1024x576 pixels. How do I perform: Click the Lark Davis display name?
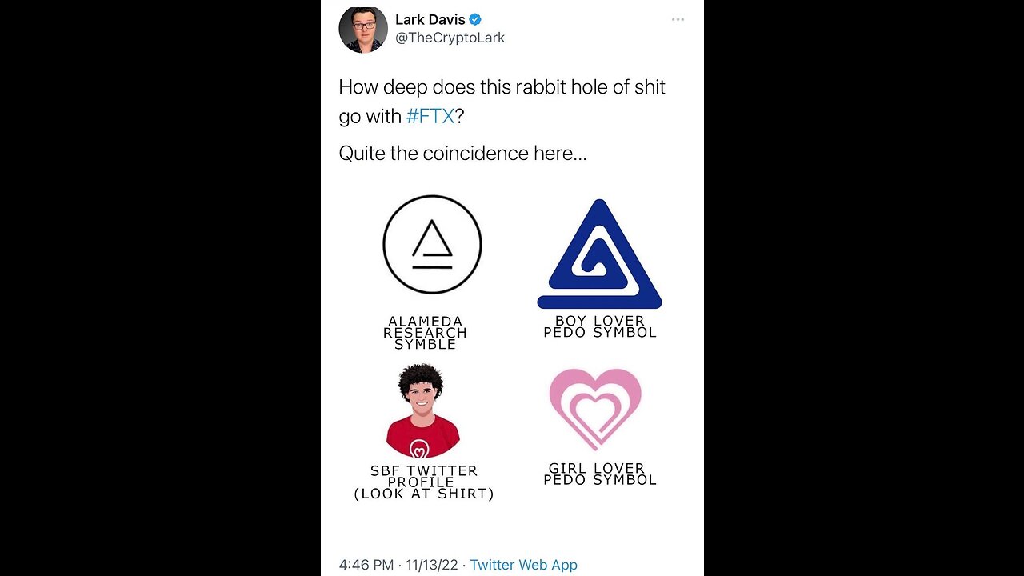coord(430,20)
